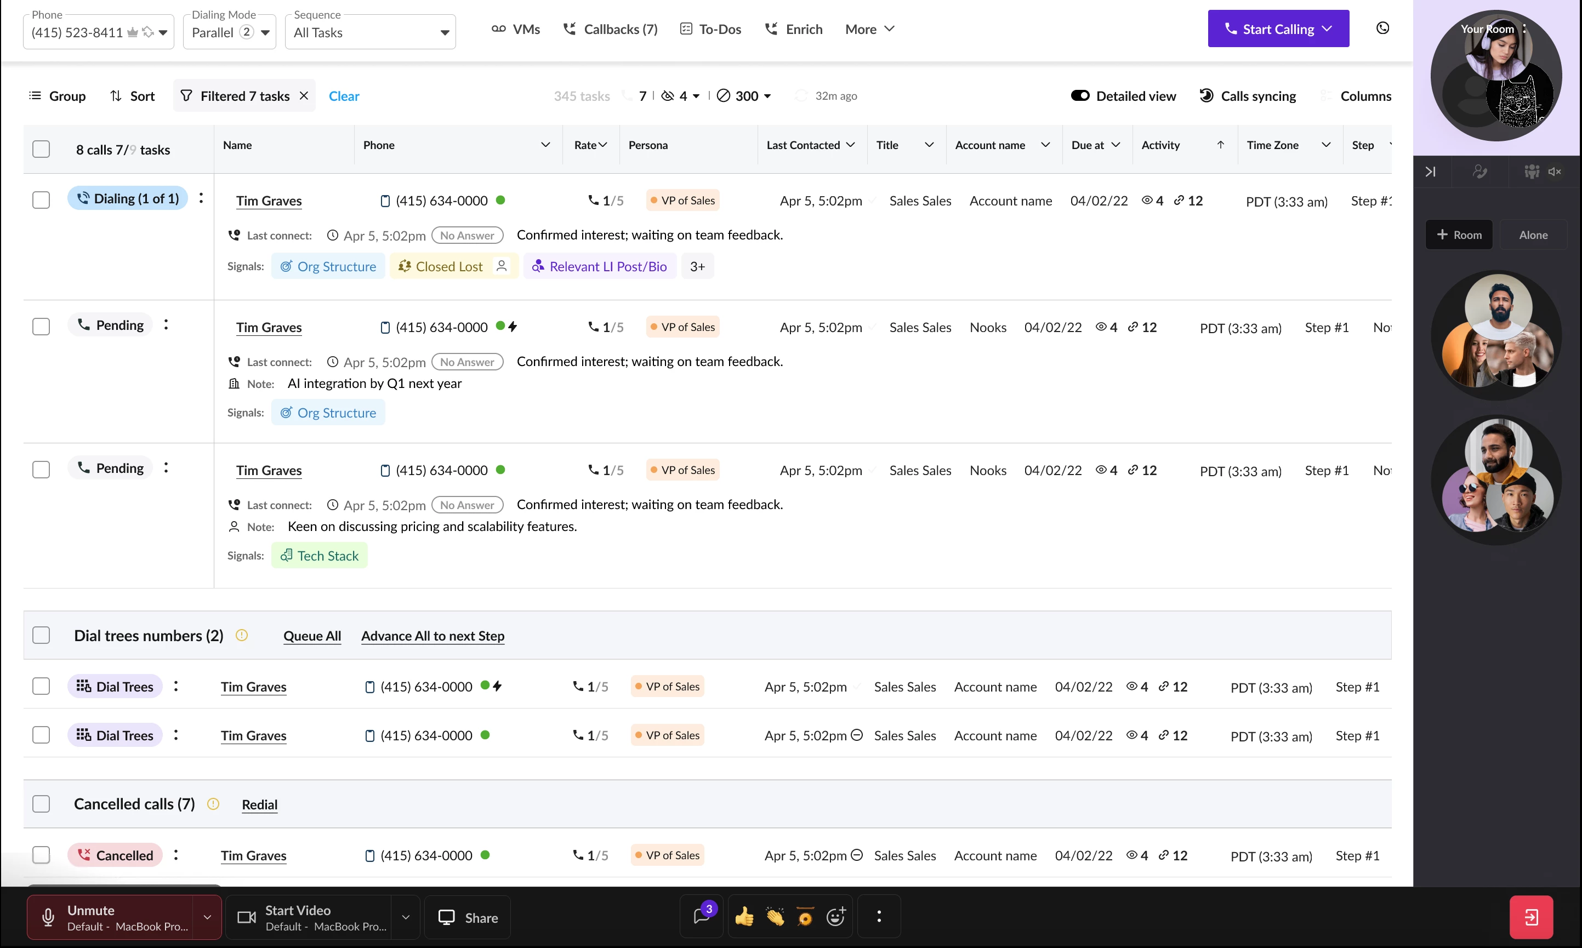The width and height of the screenshot is (1582, 948).
Task: Click the muted speaker icon in room panel
Action: 1555,171
